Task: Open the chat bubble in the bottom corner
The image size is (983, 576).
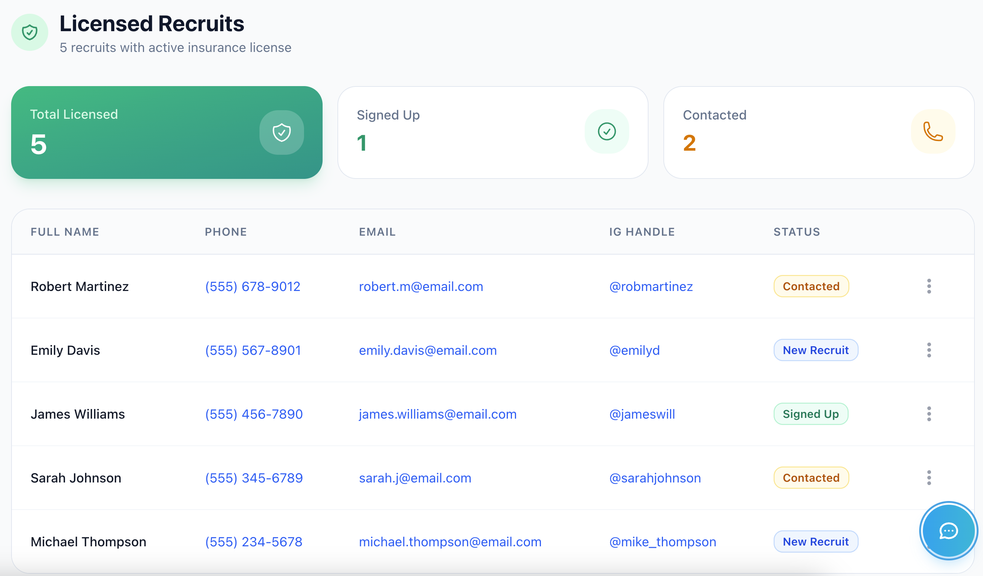Action: click(949, 531)
